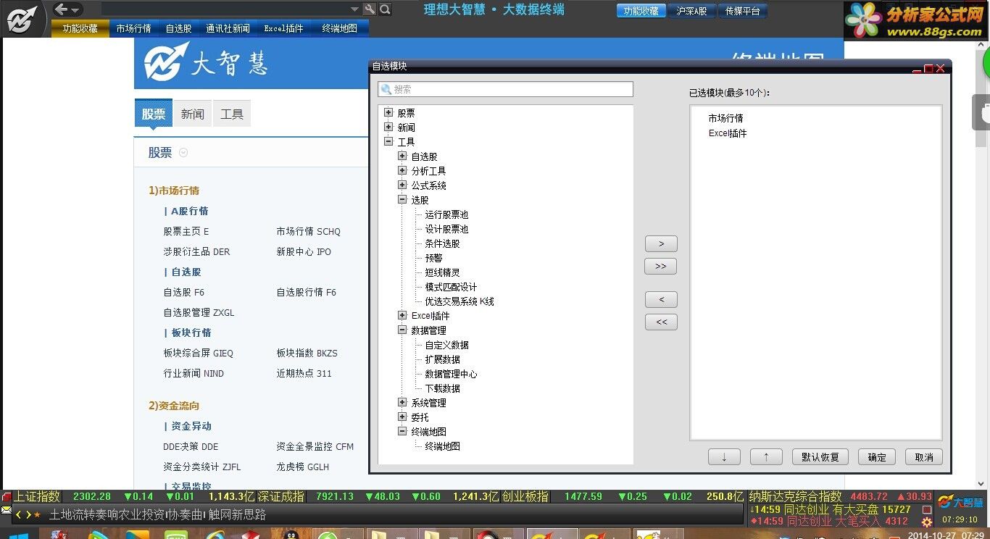This screenshot has width=990, height=539.
Task: Expand the 公式系统 tree node
Action: click(402, 185)
